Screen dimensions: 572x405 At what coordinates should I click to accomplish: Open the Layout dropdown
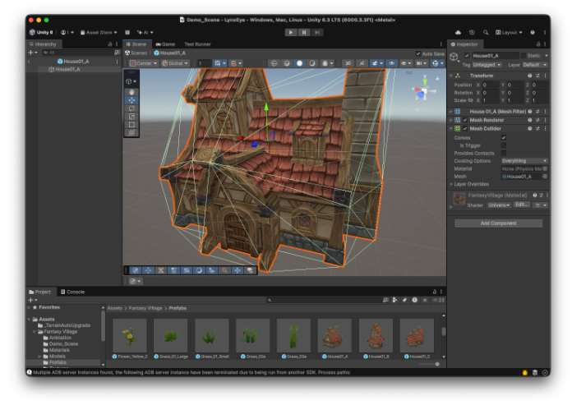click(509, 32)
